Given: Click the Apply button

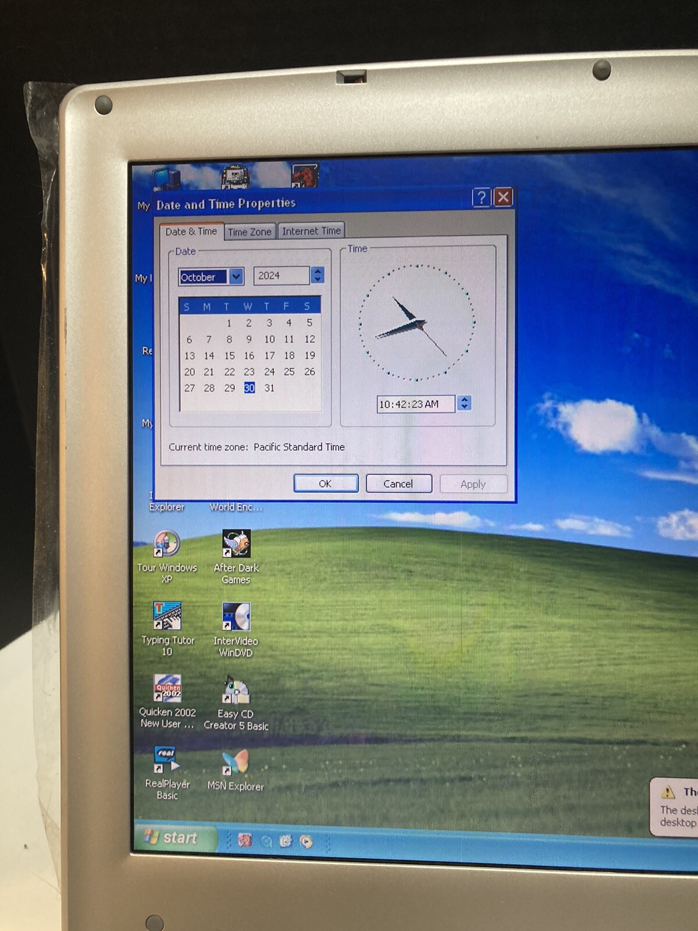Looking at the screenshot, I should coord(473,484).
